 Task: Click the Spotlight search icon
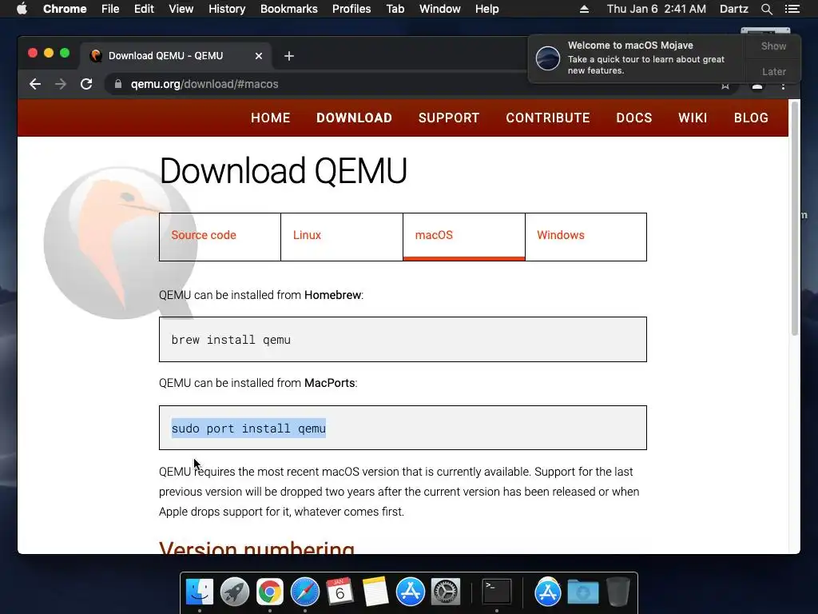click(x=766, y=9)
